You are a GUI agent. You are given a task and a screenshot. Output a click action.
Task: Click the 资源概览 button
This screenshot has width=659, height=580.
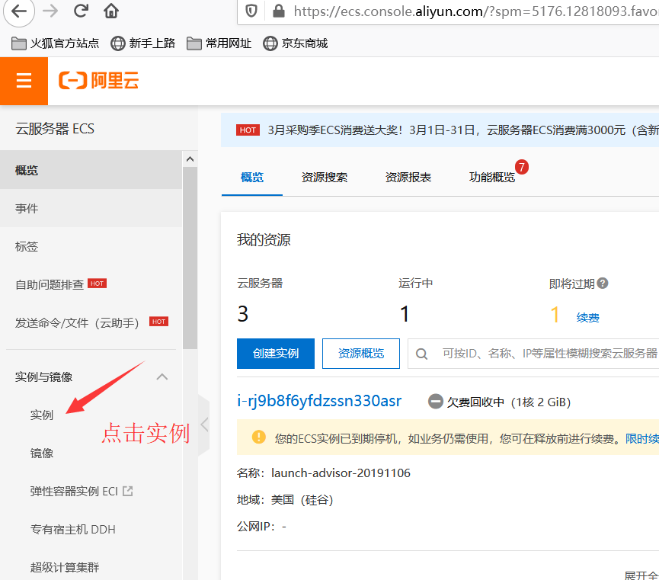[x=361, y=354]
